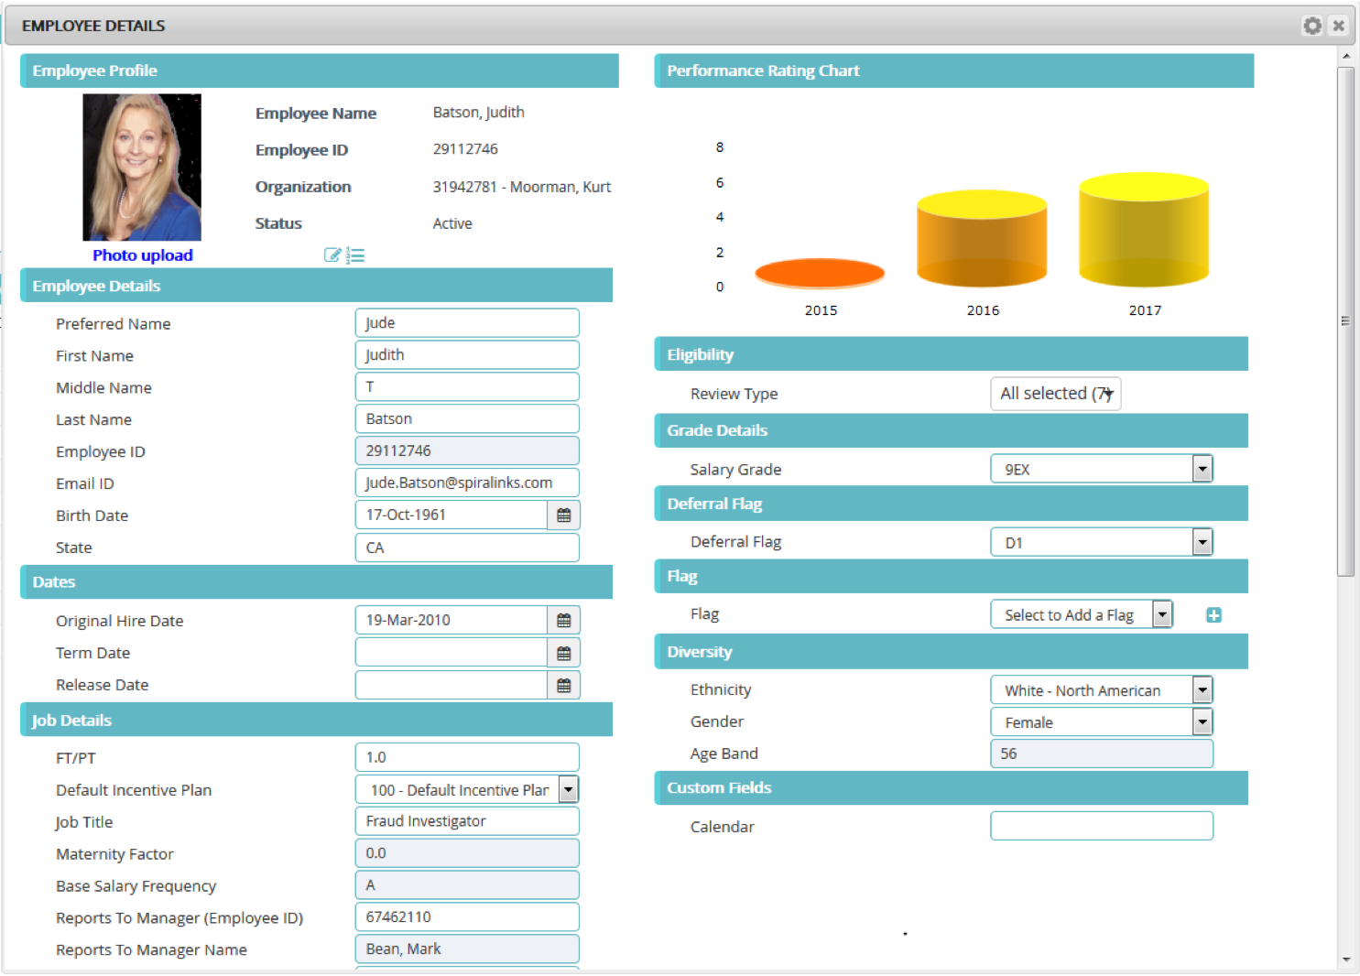The image size is (1360, 976).
Task: Open the Select to Add a Flag dropdown
Action: pos(1162,614)
